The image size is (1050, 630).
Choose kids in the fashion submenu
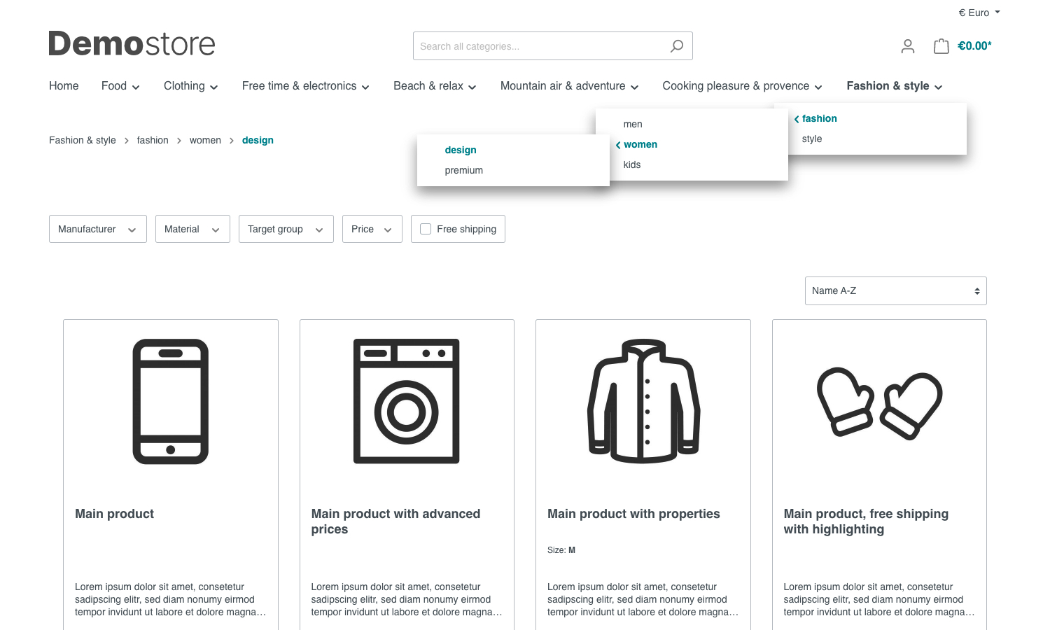[632, 164]
